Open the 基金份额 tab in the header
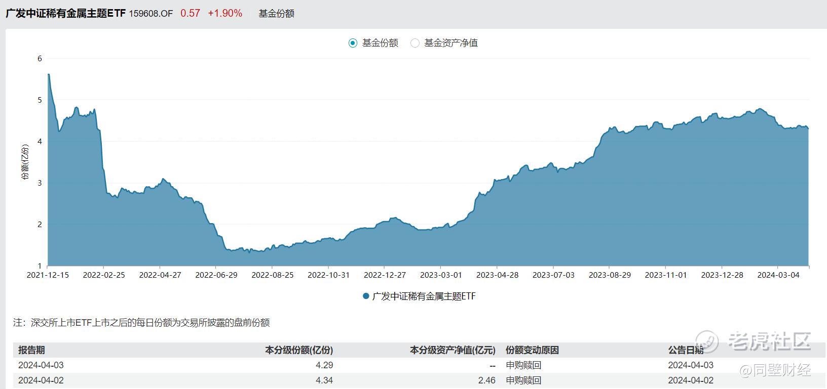Screen dimensions: 827x389 [277, 14]
